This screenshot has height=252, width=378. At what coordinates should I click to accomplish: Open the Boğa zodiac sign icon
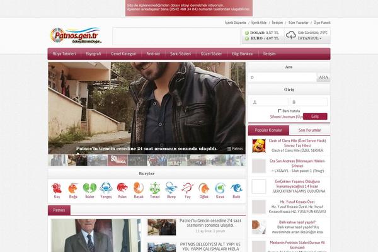point(73,188)
